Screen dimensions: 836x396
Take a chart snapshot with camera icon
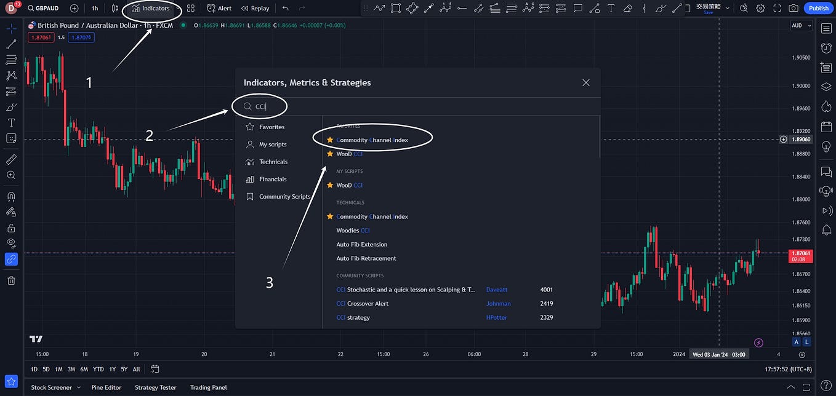click(794, 9)
